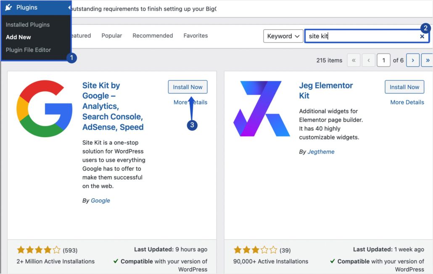The width and height of the screenshot is (433, 274).
Task: Go to next page of plugin results
Action: 412,60
